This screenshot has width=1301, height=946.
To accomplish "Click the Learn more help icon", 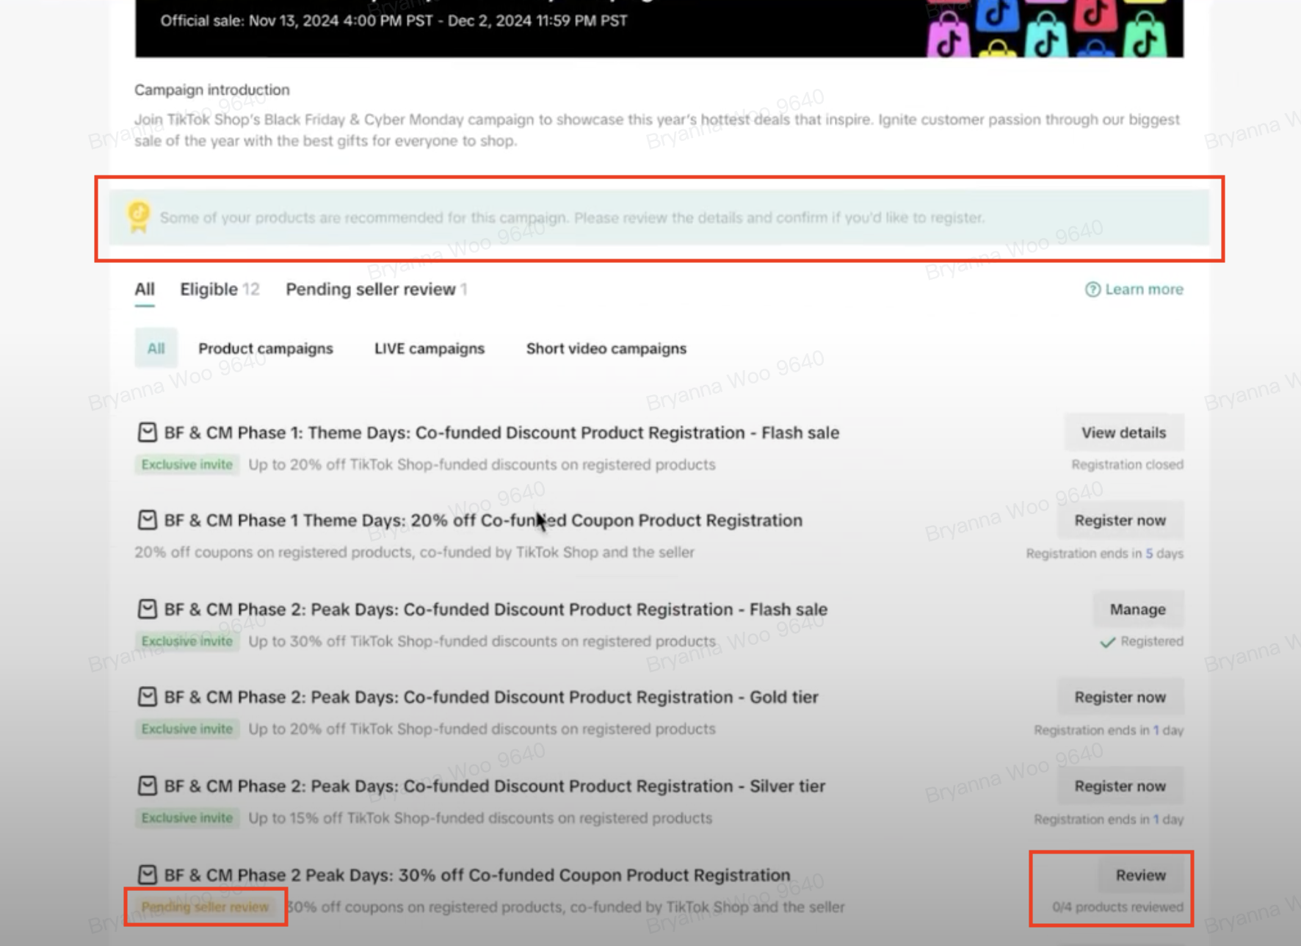I will click(x=1092, y=289).
